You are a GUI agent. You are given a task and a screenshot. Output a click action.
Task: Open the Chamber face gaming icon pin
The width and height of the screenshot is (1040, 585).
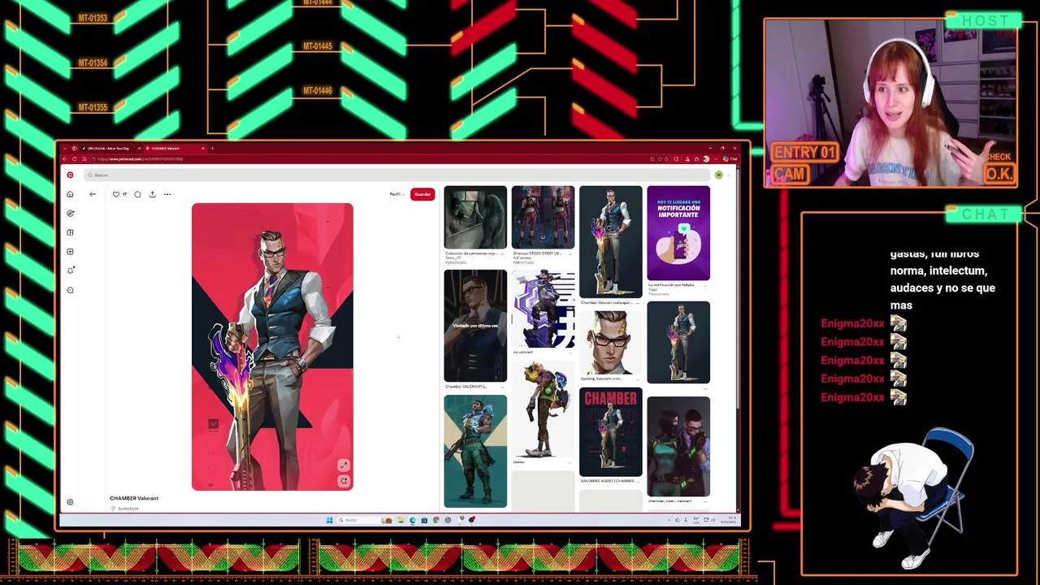point(610,342)
